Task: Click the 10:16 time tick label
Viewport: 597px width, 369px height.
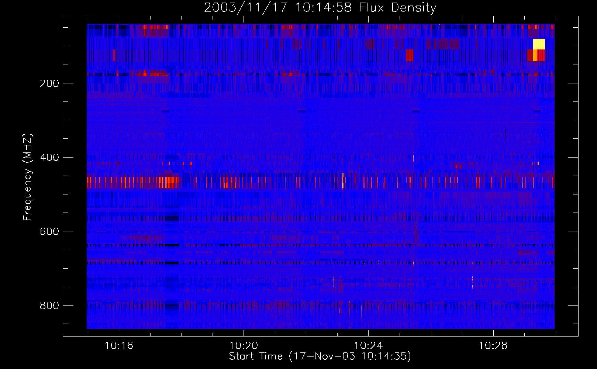Action: point(119,346)
